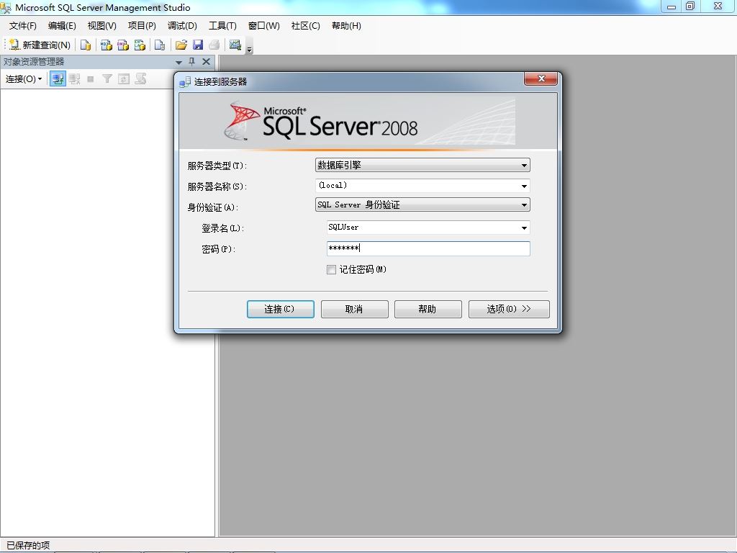737x553 pixels.
Task: Click the 新建查询(N) toolbar button
Action: pyautogui.click(x=40, y=45)
